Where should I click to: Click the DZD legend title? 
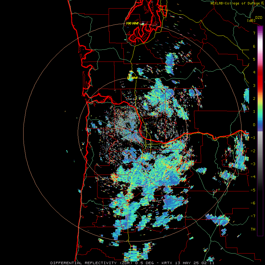[259, 17]
